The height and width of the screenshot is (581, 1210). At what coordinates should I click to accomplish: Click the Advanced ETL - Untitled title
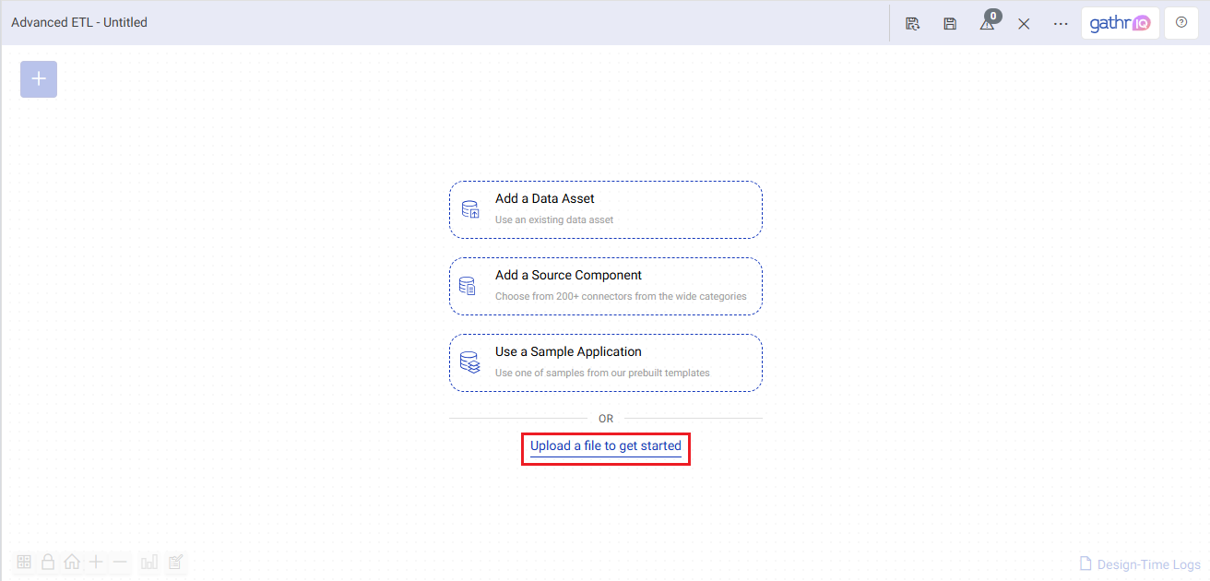point(79,22)
